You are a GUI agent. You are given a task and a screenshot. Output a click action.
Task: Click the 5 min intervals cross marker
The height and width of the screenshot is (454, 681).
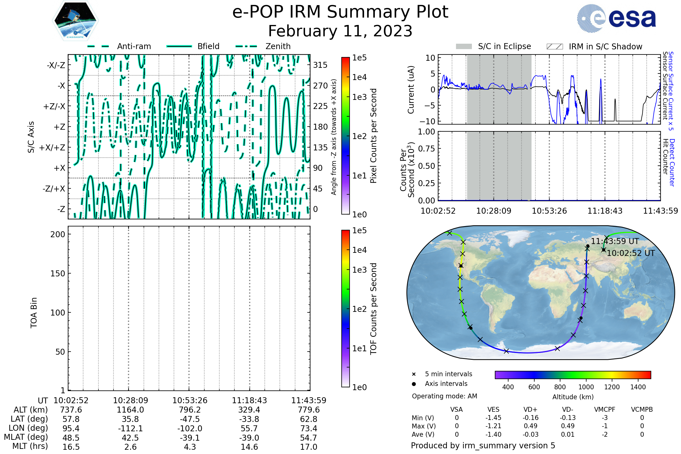pos(414,374)
